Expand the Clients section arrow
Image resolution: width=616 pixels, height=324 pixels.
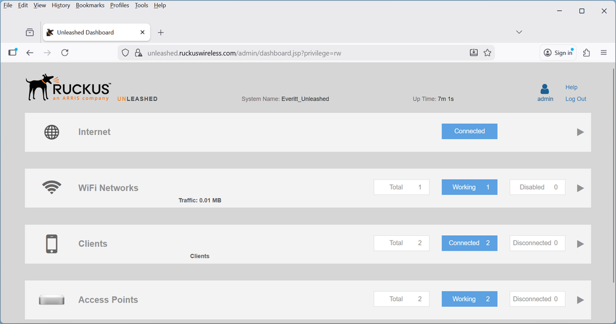coord(580,244)
